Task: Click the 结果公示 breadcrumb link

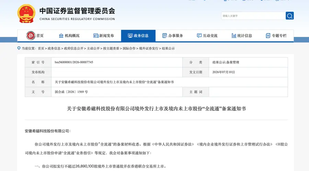Action: coord(168,49)
